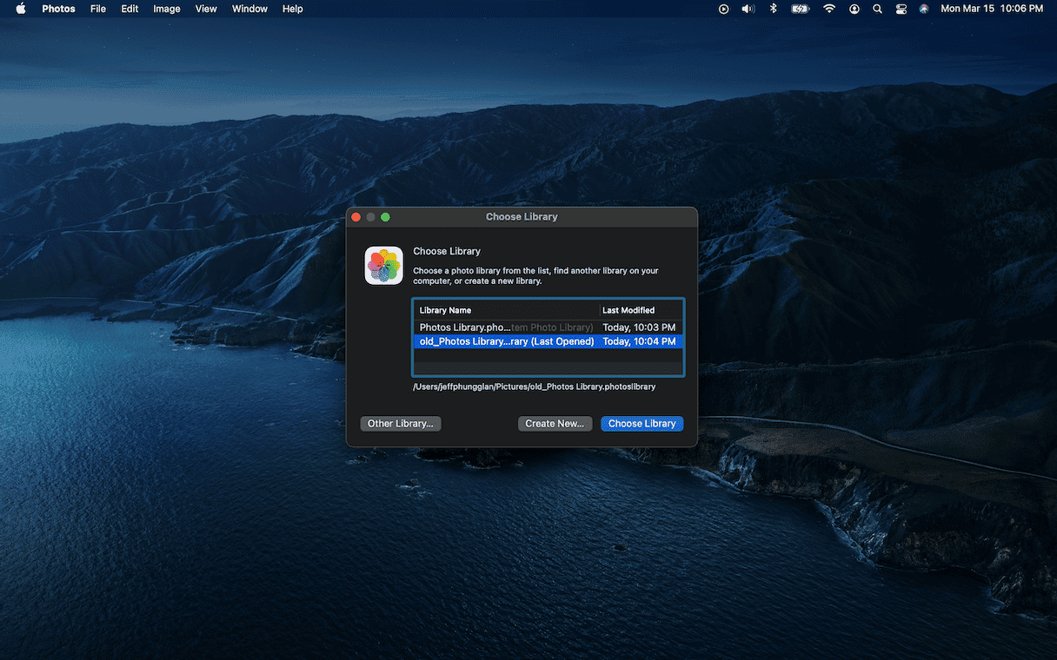This screenshot has width=1057, height=660.
Task: Open the File menu
Action: pos(98,9)
